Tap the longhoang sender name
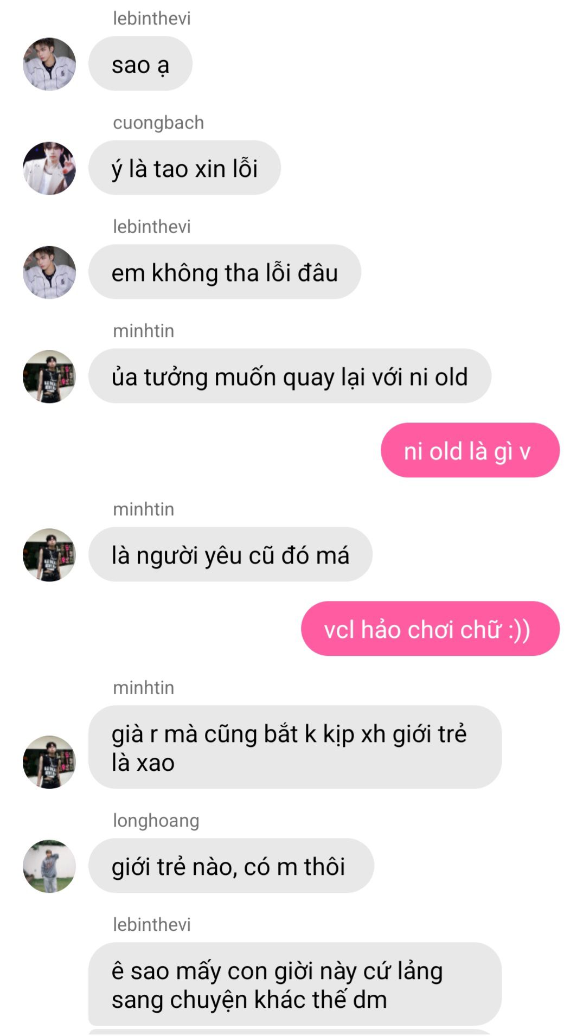The width and height of the screenshot is (583, 1036). pos(156,821)
